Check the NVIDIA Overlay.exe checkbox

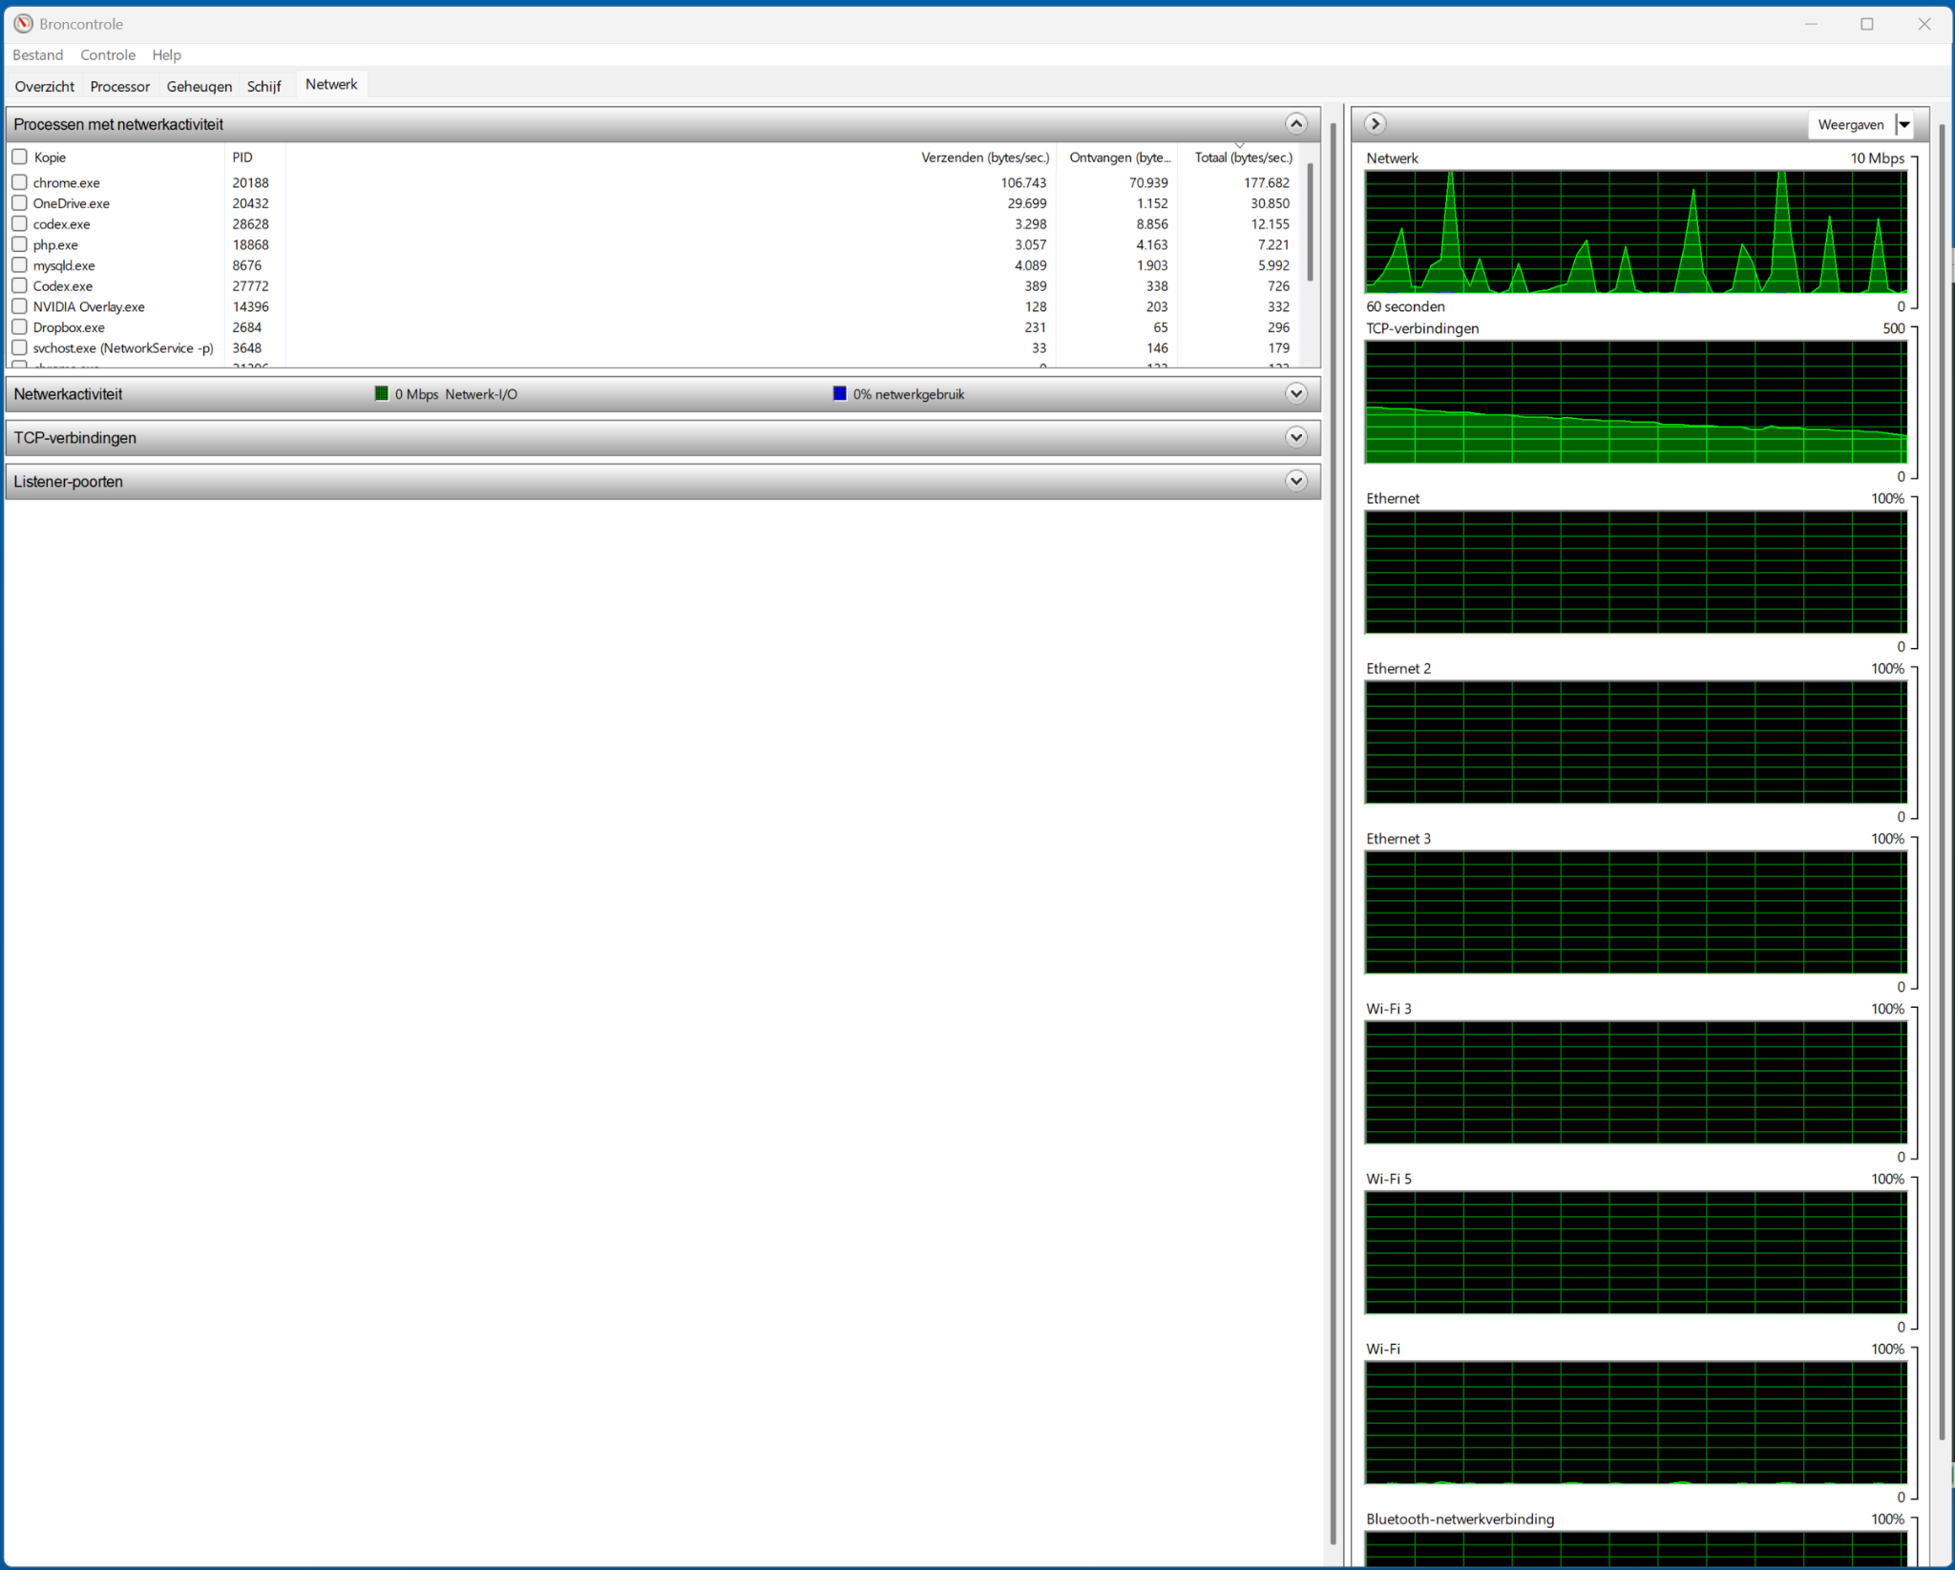19,306
